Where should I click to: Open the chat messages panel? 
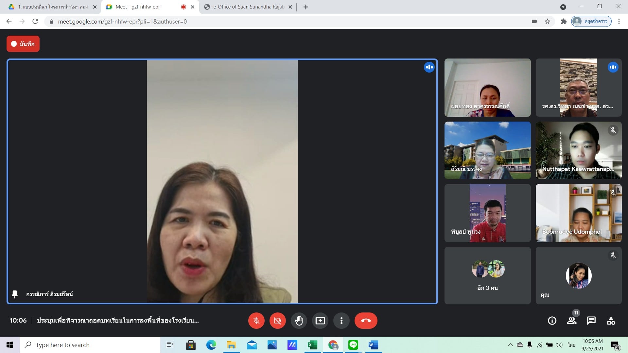pyautogui.click(x=591, y=321)
